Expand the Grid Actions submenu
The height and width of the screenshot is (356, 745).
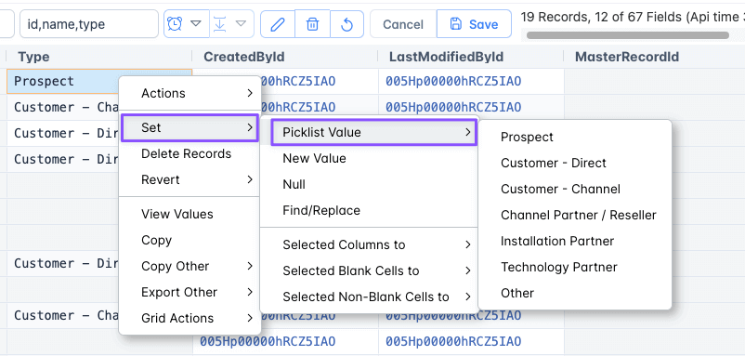tap(190, 318)
